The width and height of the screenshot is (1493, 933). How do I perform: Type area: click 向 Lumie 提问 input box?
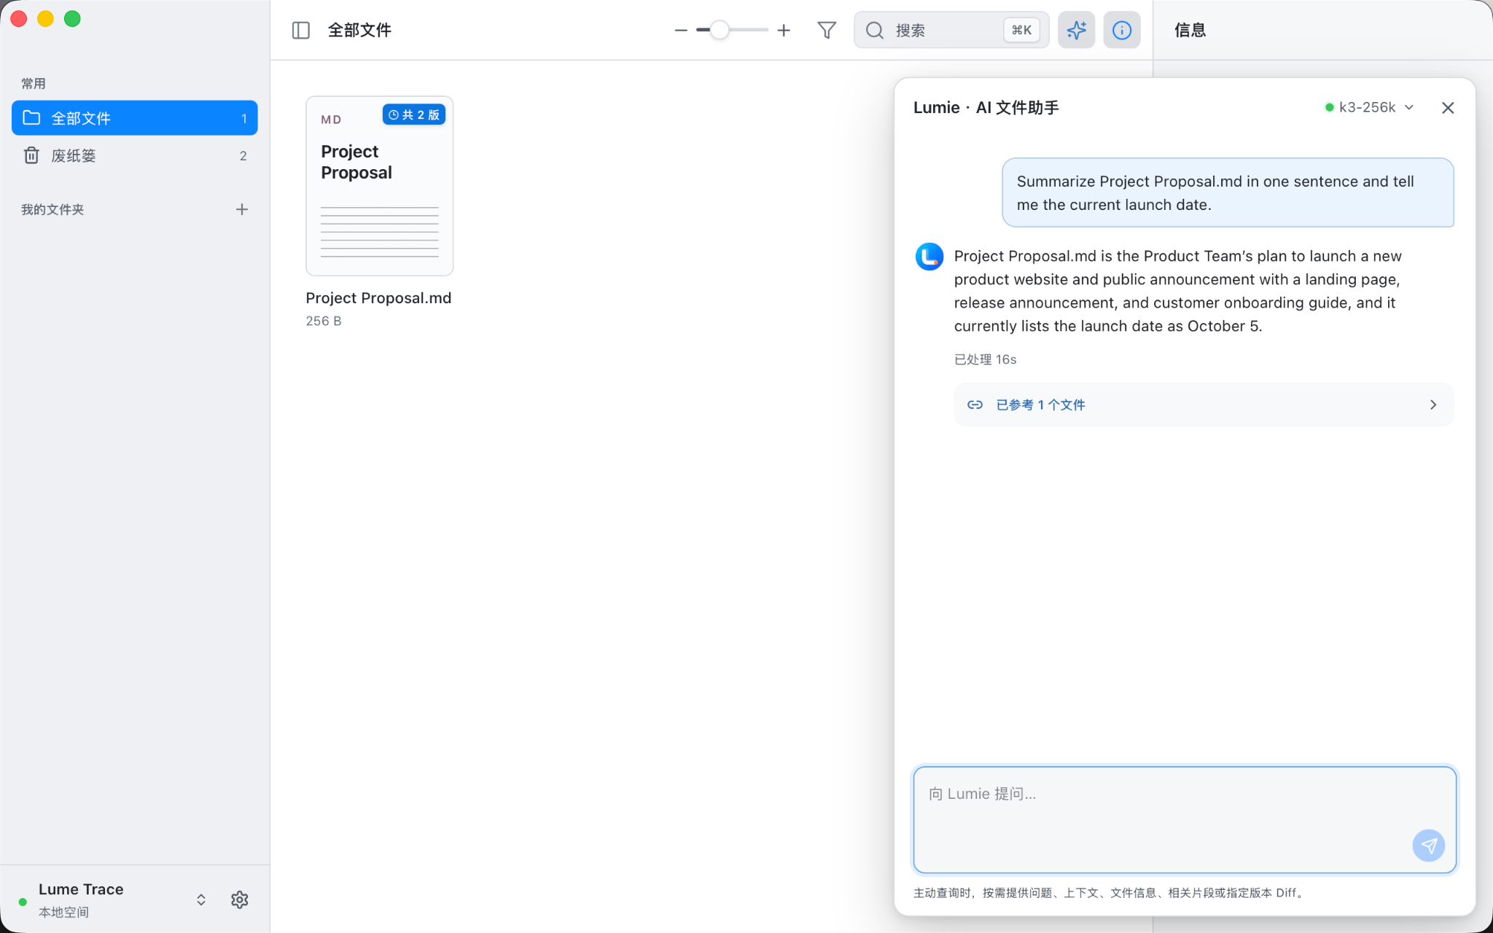[1185, 819]
